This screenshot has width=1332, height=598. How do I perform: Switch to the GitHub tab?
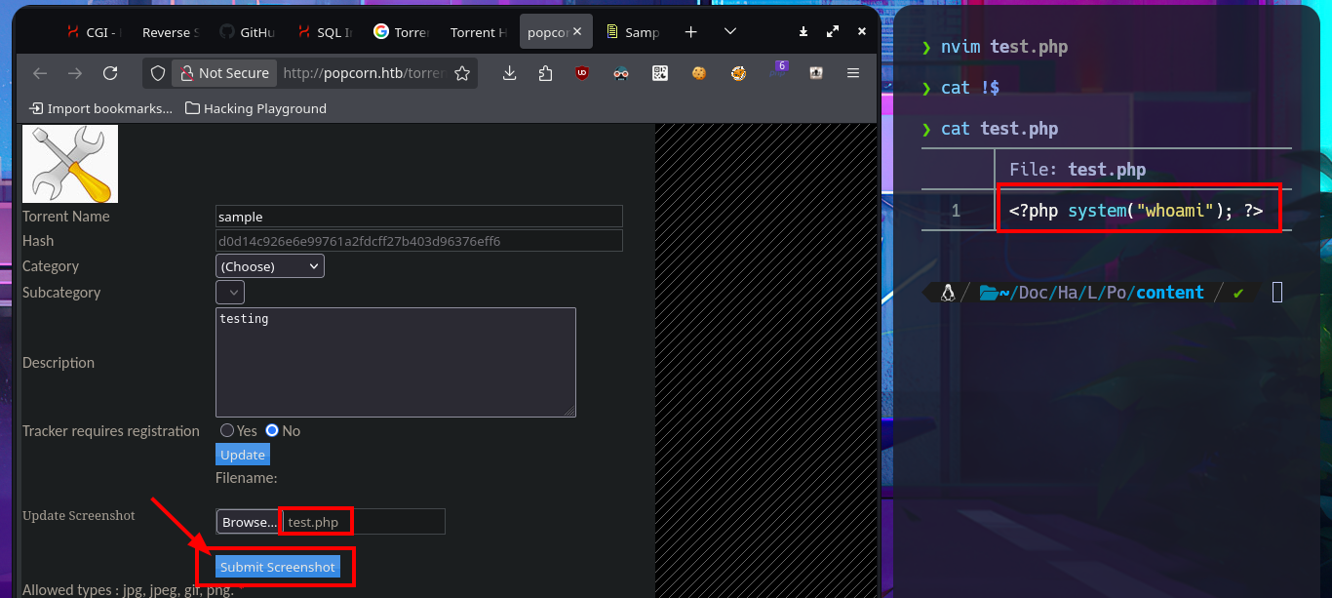click(x=247, y=32)
